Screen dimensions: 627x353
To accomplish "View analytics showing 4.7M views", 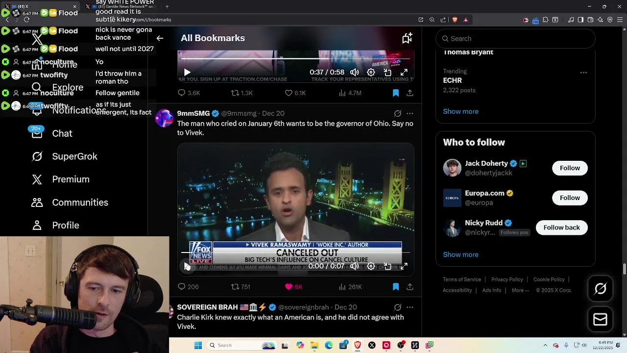I will coord(350,93).
